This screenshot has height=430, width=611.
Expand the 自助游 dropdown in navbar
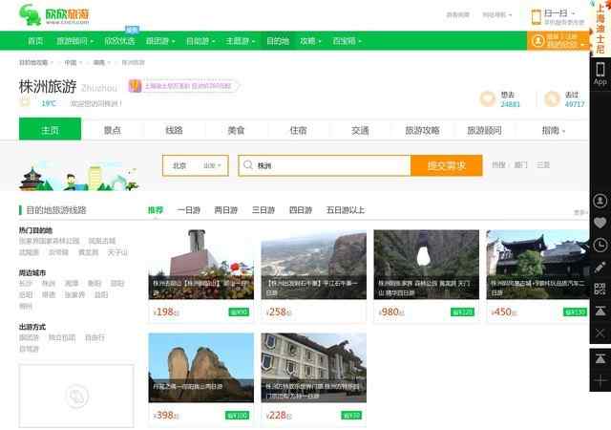click(200, 41)
